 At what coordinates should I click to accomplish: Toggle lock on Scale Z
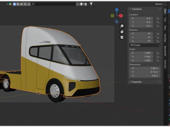point(158,60)
